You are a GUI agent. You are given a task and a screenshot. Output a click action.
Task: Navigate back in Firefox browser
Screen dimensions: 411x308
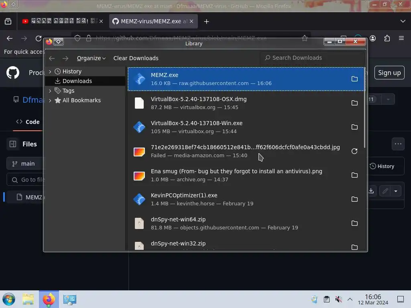tap(10, 38)
